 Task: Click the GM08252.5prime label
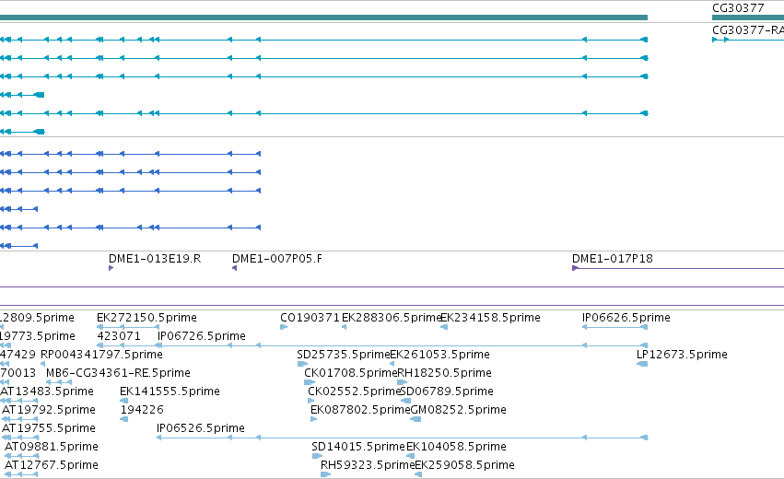pos(459,410)
